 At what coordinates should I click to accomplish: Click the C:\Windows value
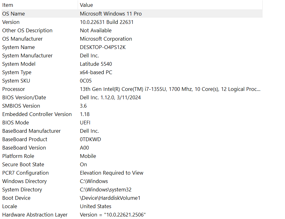(x=94, y=181)
